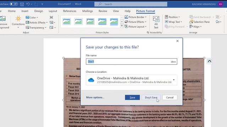The height and width of the screenshot is (127, 227).
Task: Switch to the Layout tab
Action: (x=53, y=11)
